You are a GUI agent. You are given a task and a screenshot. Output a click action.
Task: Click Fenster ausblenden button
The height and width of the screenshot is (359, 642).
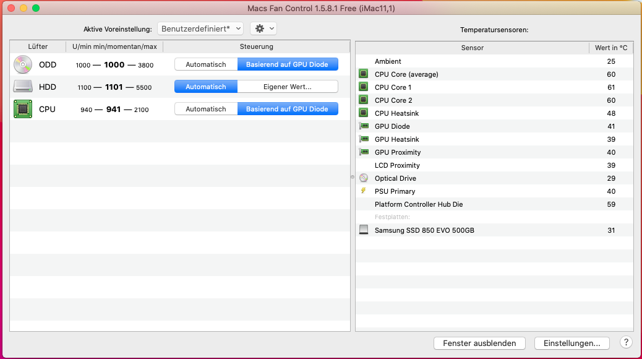pos(479,343)
